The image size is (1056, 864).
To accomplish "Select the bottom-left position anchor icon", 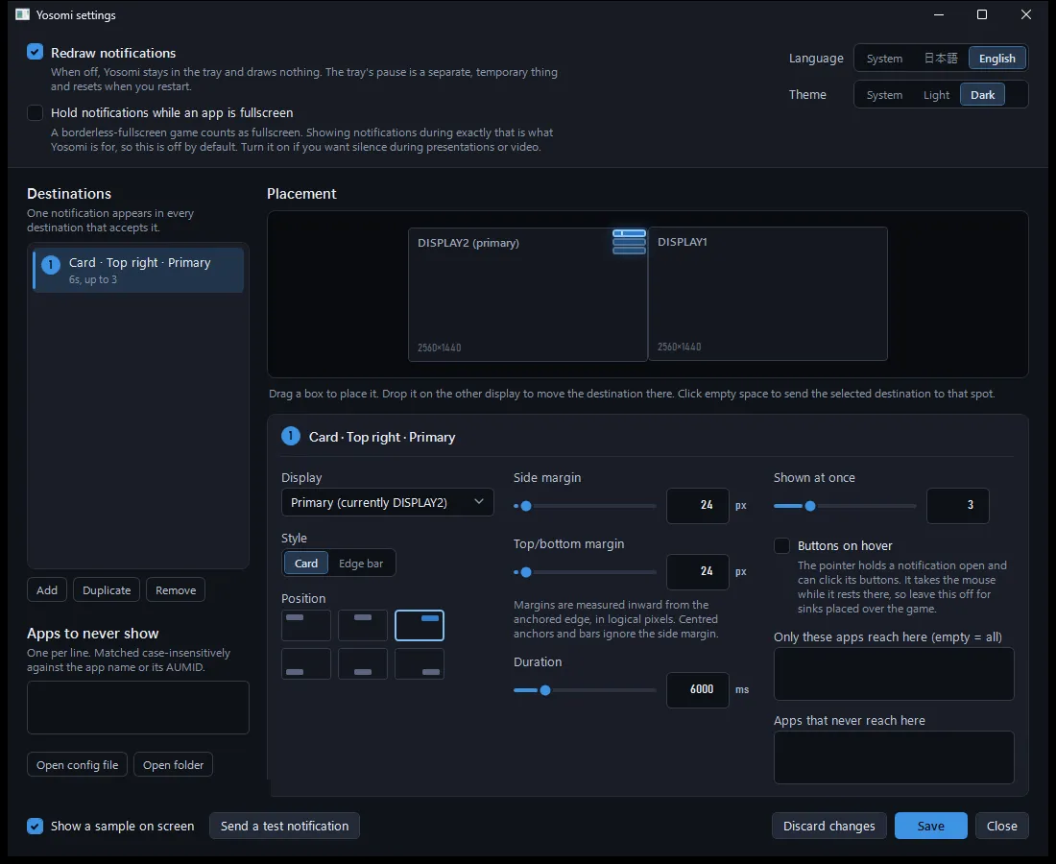I will [x=305, y=664].
